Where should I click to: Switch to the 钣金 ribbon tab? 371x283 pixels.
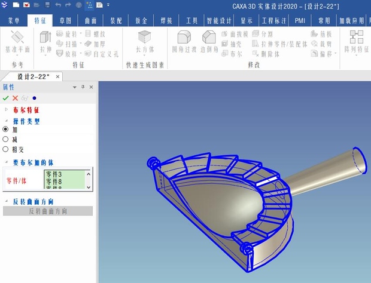(141, 21)
